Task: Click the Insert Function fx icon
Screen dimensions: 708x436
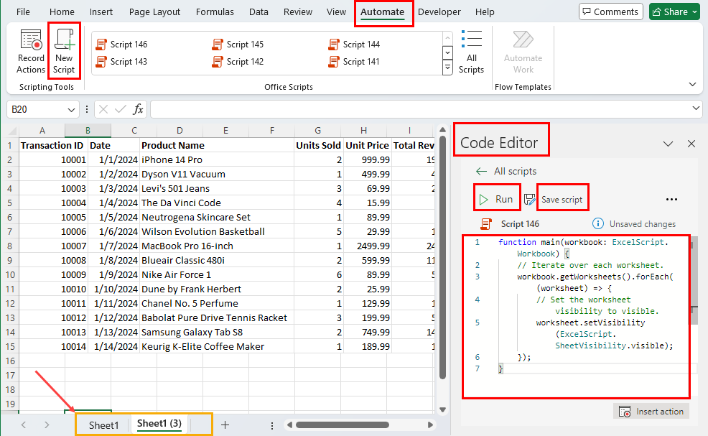Action: (138, 109)
